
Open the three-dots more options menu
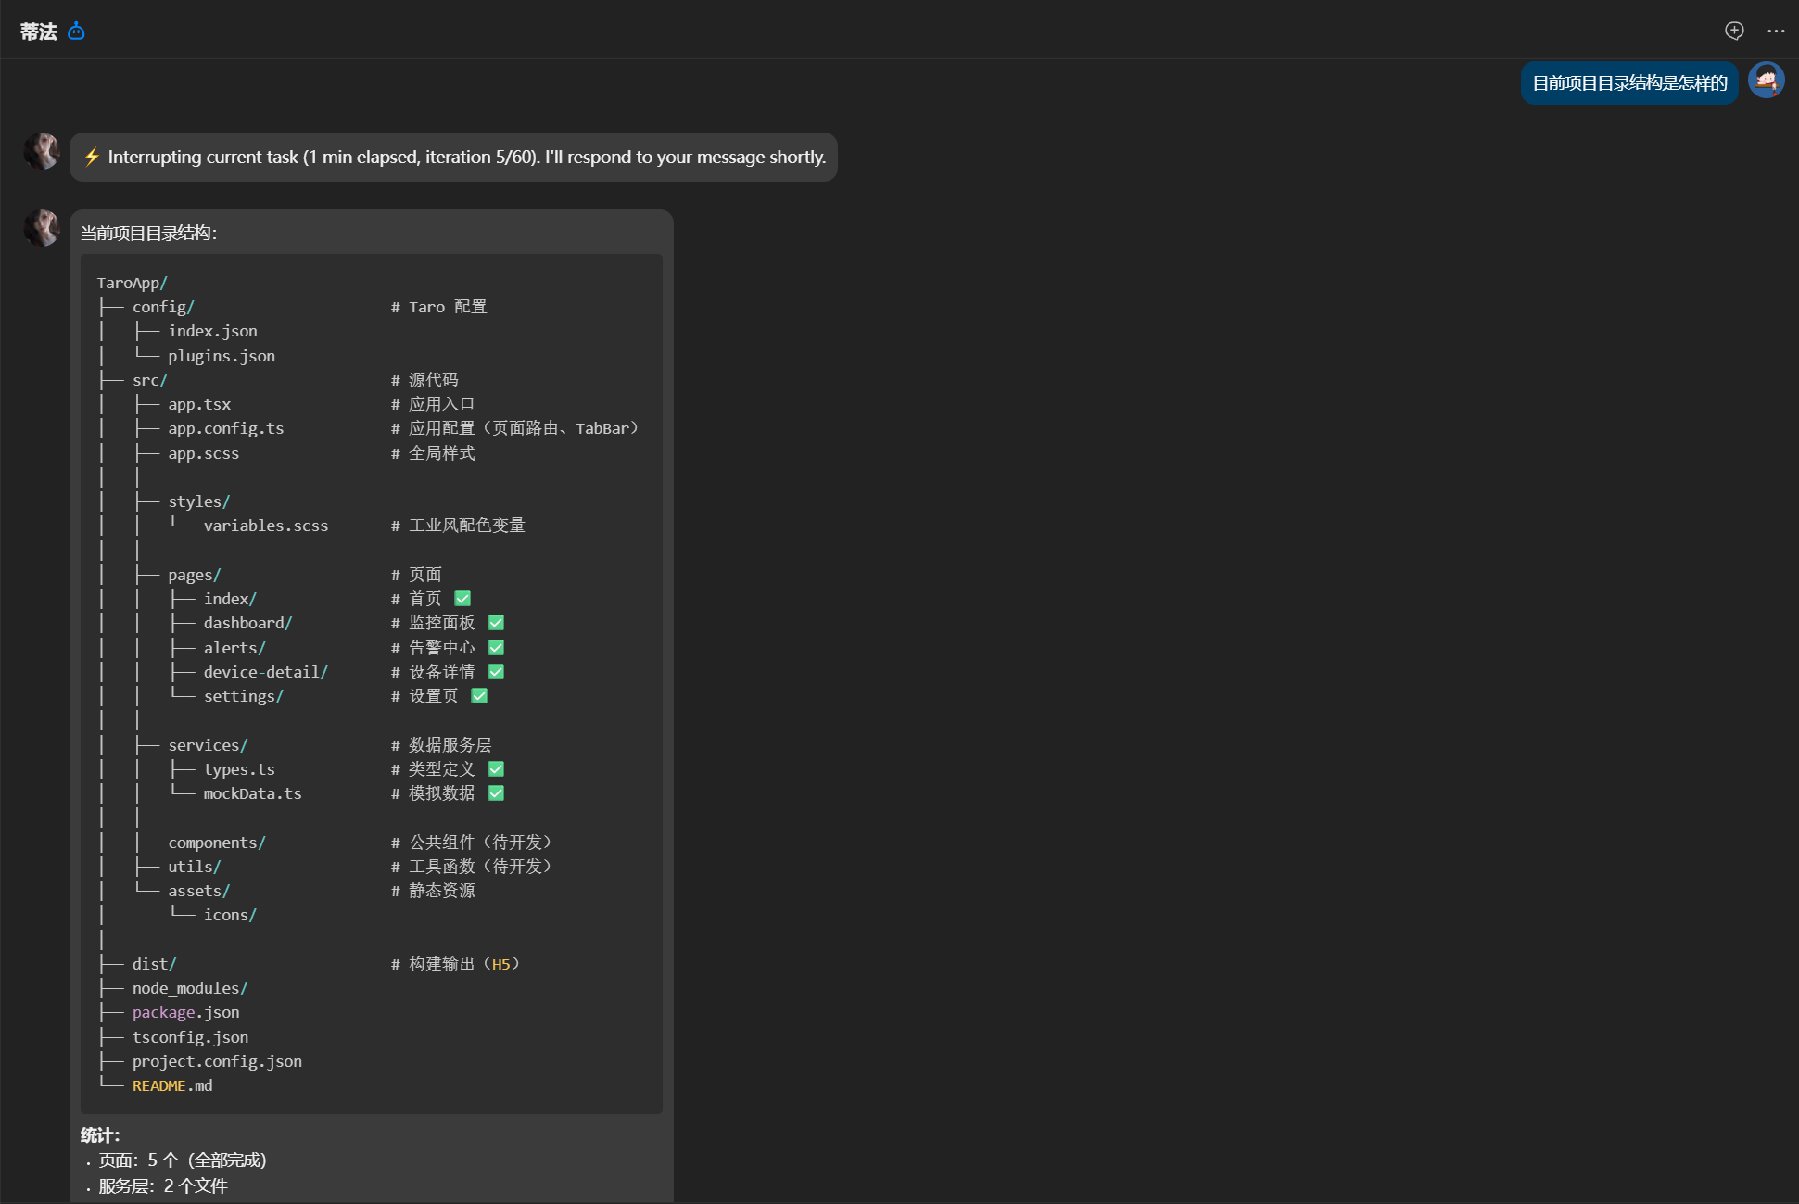point(1775,31)
